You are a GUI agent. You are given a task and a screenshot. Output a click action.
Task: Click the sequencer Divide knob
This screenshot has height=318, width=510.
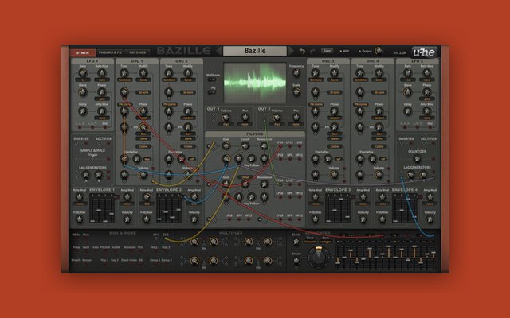coord(296,242)
